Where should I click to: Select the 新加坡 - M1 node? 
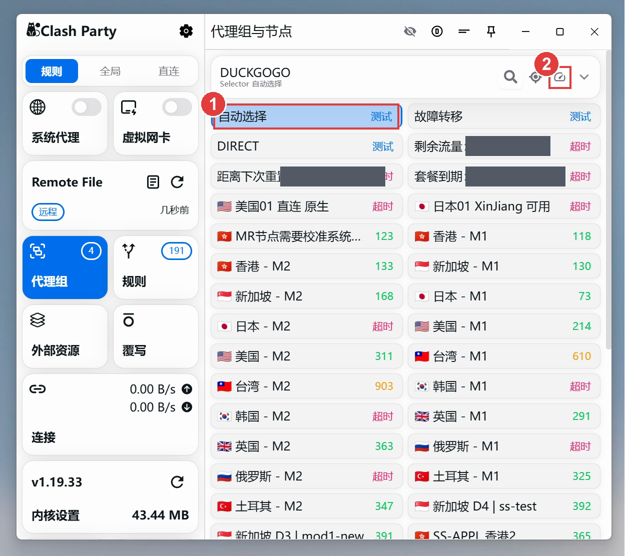point(504,266)
